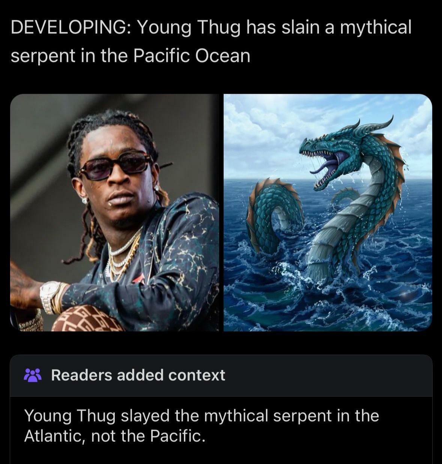This screenshot has width=442, height=464.
Task: Open the community note mentioning the Atlantic
Action: pyautogui.click(x=221, y=425)
